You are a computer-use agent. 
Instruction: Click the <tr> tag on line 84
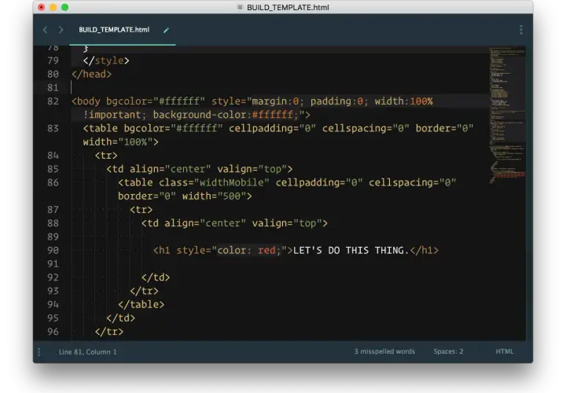coord(106,156)
